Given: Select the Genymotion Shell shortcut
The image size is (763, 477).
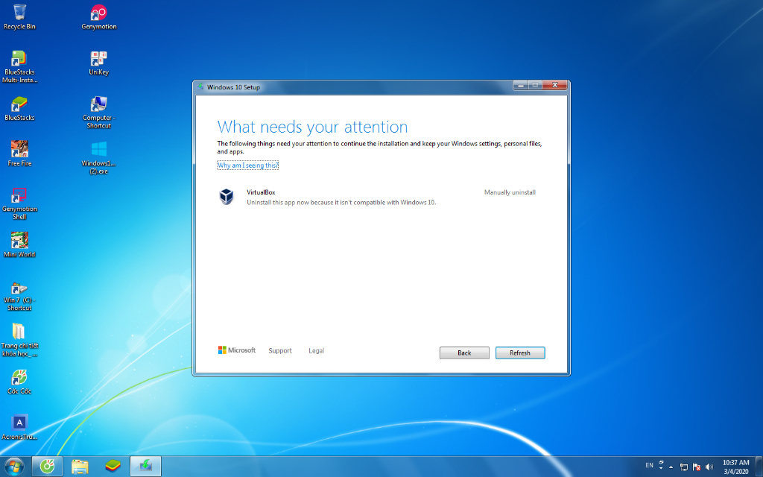Looking at the screenshot, I should coord(19,203).
